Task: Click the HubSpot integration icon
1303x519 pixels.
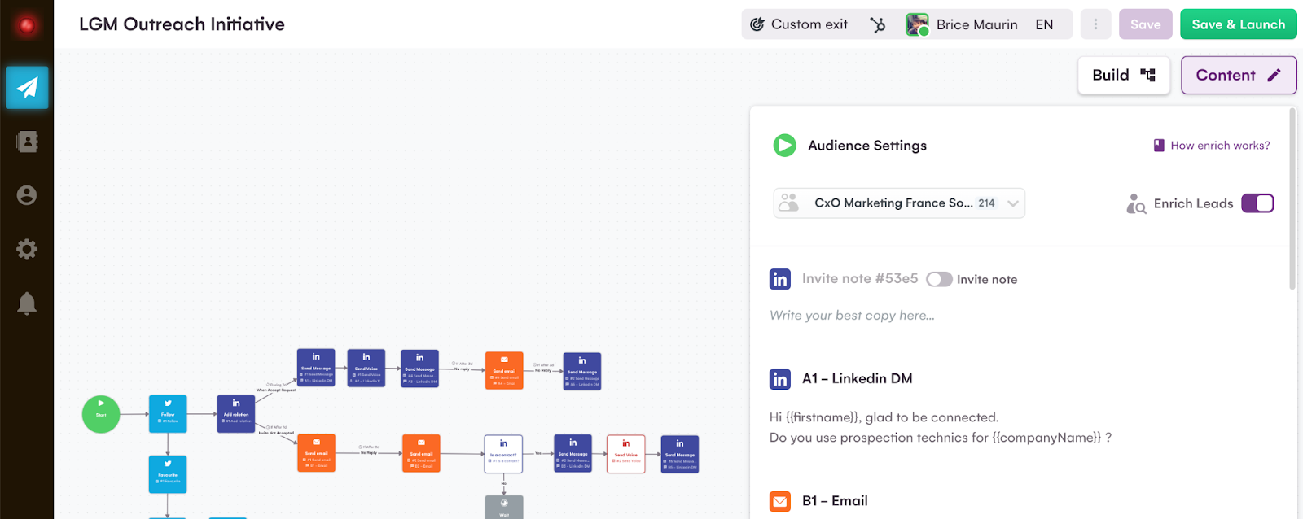Action: pyautogui.click(x=877, y=24)
